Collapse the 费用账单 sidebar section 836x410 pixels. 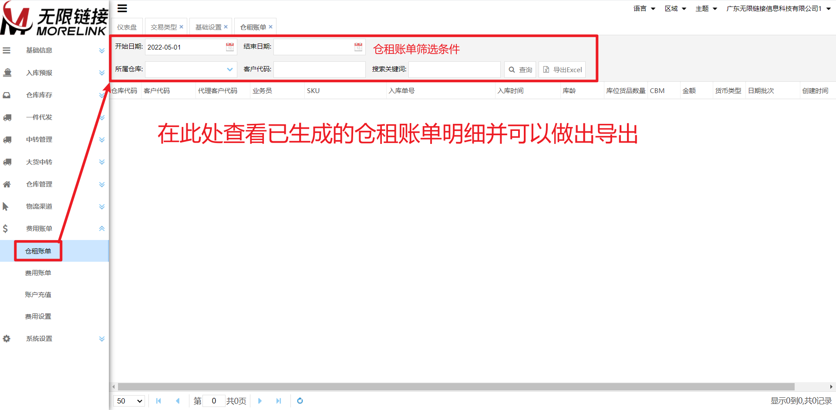pyautogui.click(x=102, y=229)
